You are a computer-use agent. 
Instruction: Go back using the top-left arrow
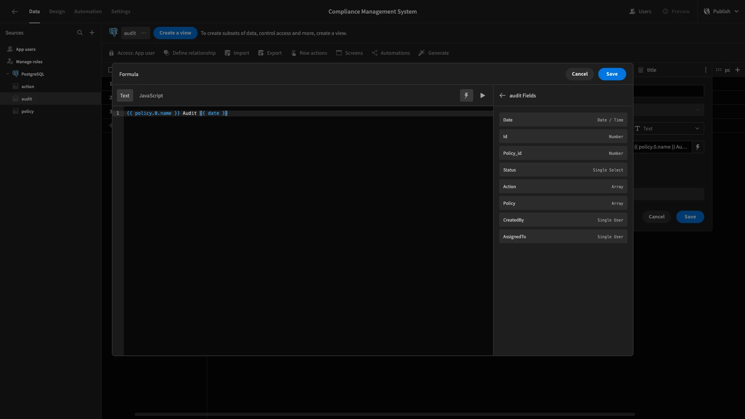coord(15,12)
